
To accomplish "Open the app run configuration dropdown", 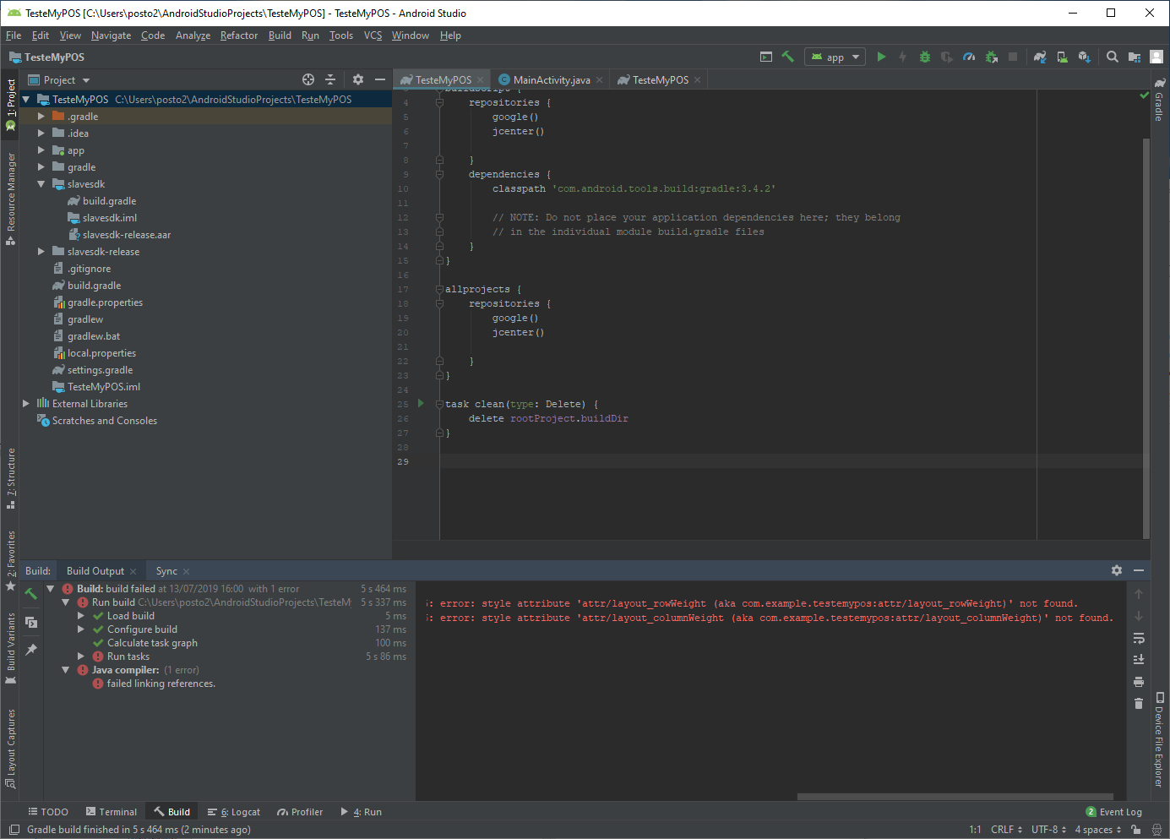I will [x=835, y=57].
